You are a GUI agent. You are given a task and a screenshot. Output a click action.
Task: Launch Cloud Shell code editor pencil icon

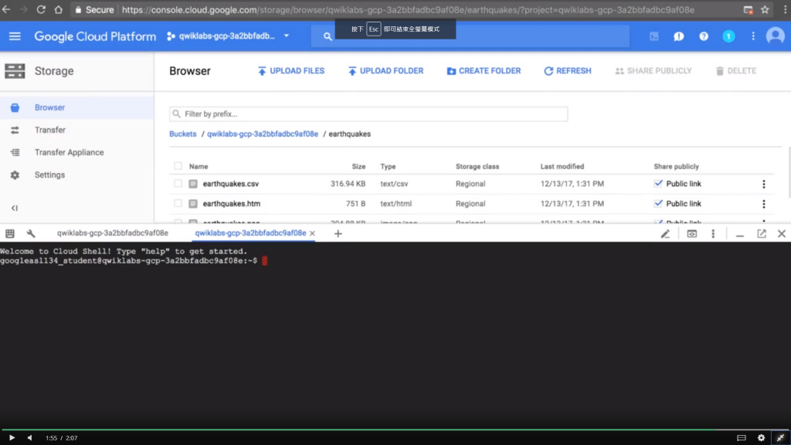tap(665, 233)
